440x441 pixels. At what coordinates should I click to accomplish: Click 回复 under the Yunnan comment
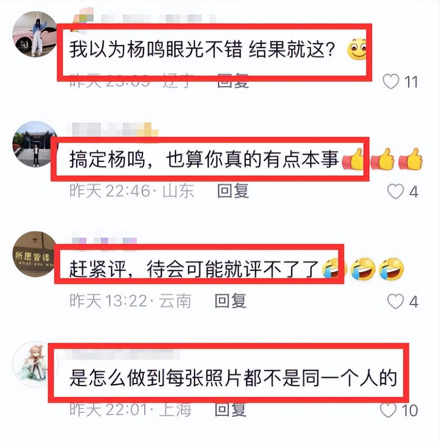[x=230, y=301]
